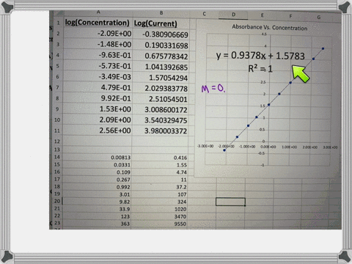
Task: Select the chart title Absorbance Vs. Concentration
Action: [x=269, y=27]
